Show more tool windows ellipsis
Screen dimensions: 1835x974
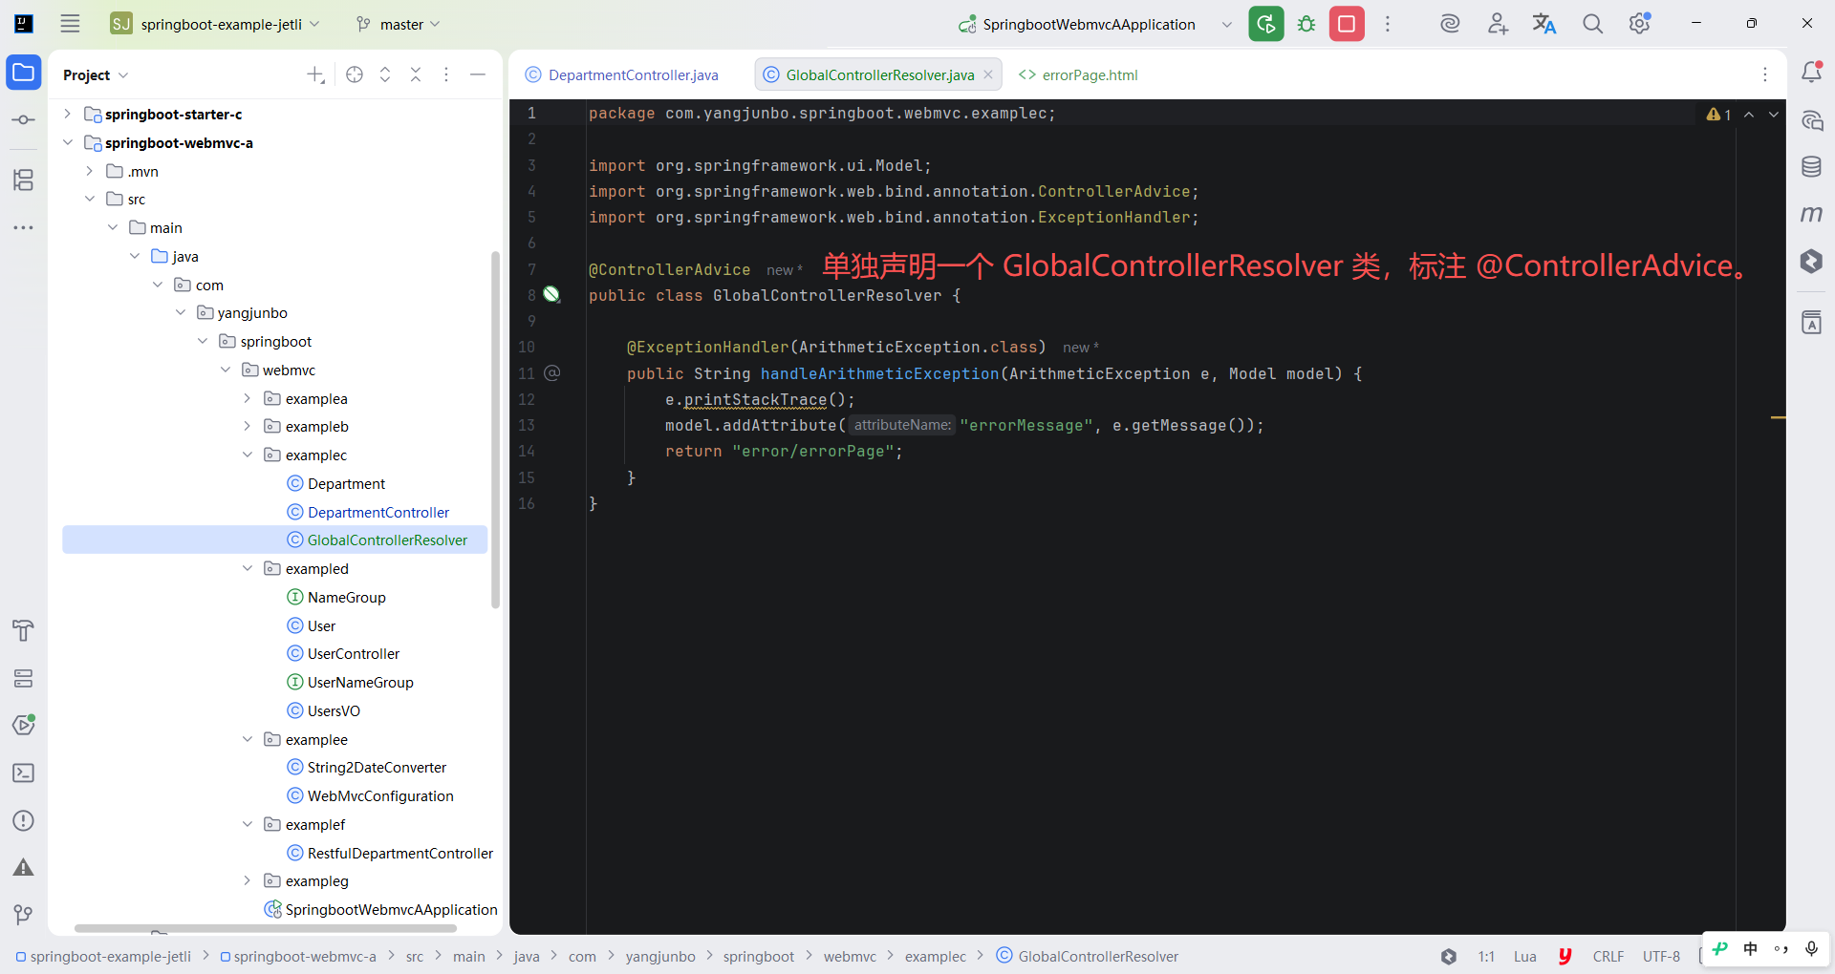24,227
